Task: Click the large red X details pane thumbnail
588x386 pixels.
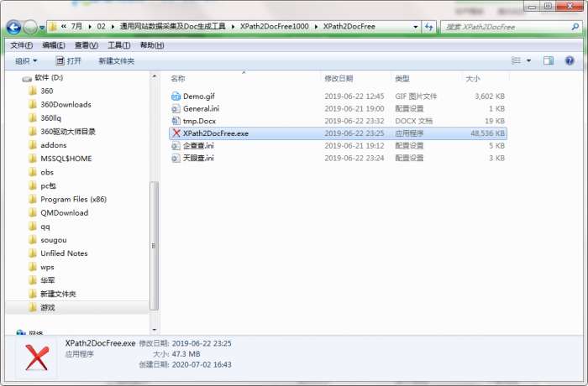Action: point(37,357)
